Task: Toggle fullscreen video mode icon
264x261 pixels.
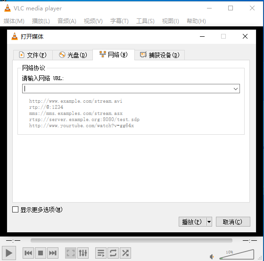Action: coord(71,253)
